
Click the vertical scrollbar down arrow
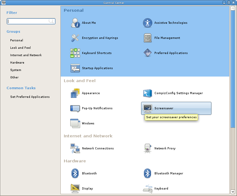(x=233, y=192)
